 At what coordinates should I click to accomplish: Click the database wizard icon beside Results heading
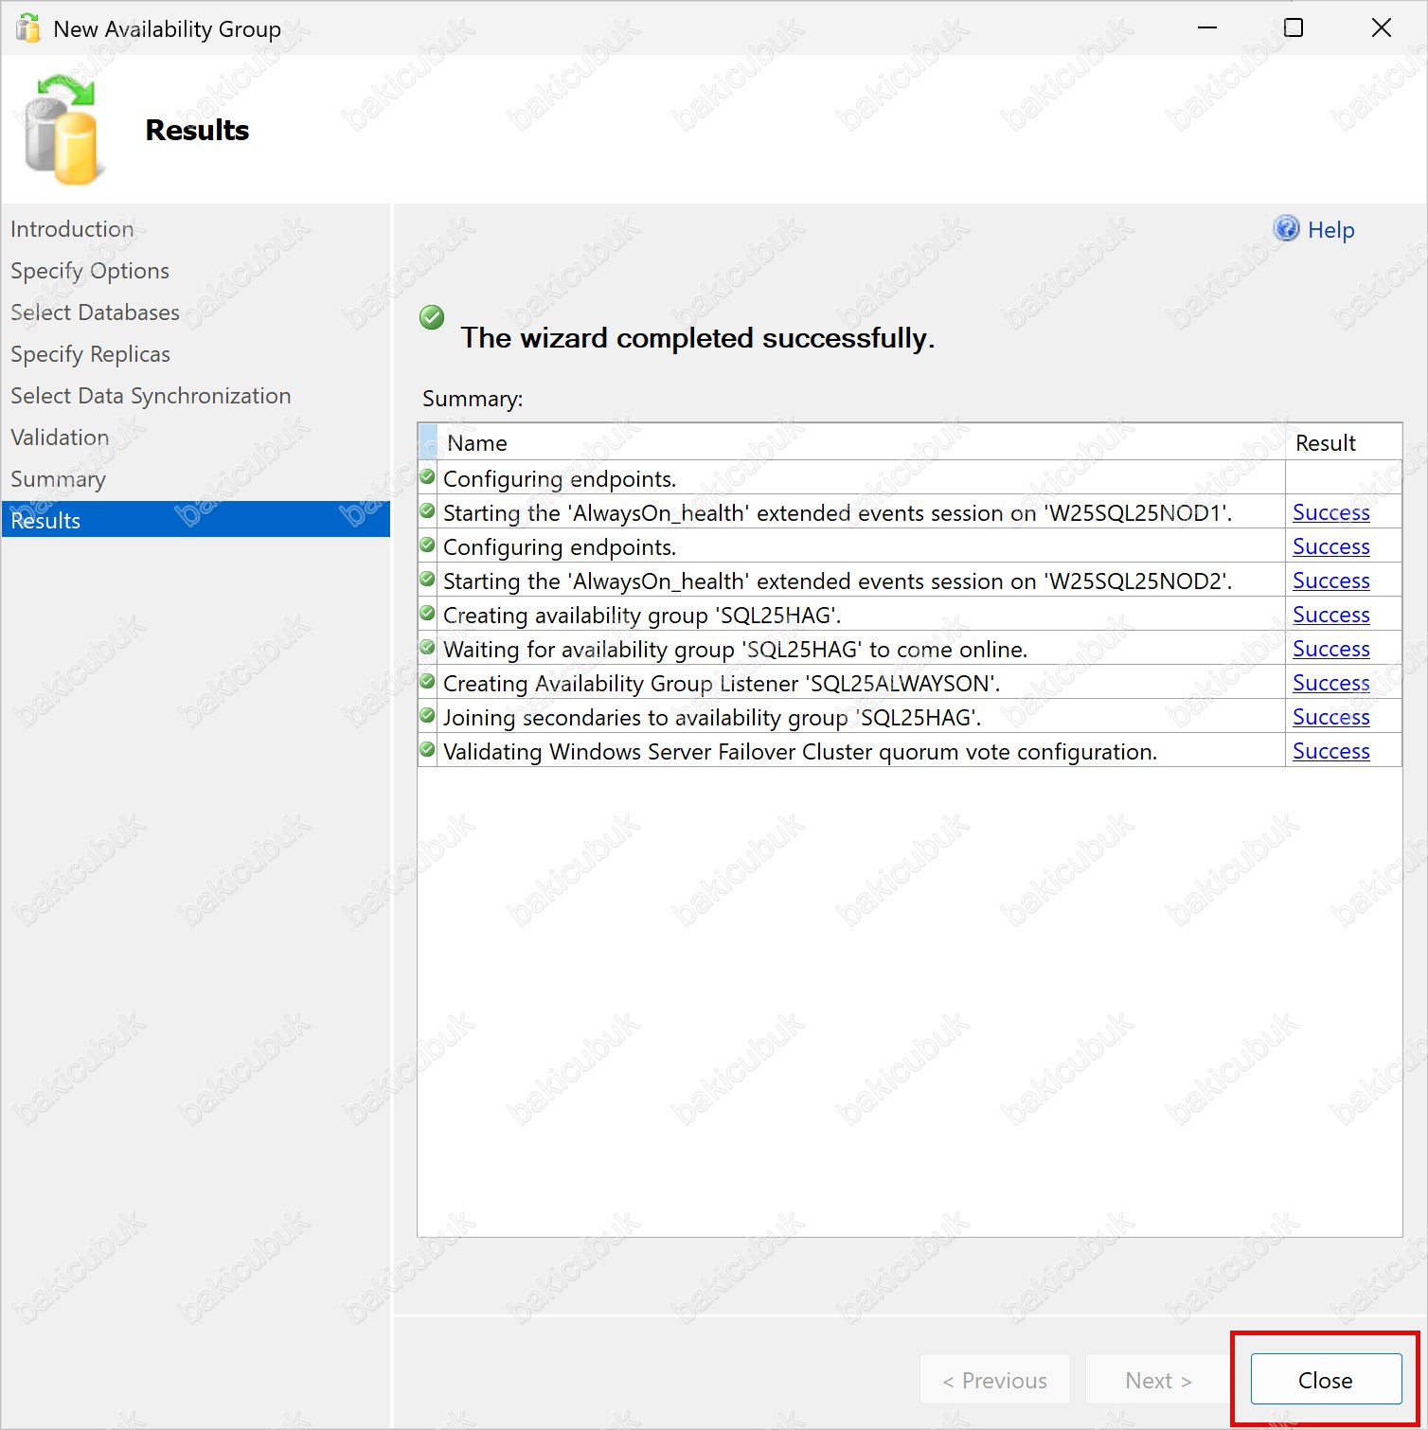point(62,131)
